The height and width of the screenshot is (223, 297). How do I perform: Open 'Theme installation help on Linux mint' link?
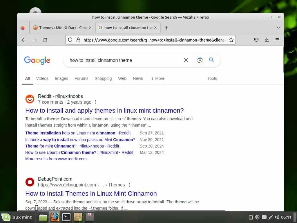coord(78,133)
